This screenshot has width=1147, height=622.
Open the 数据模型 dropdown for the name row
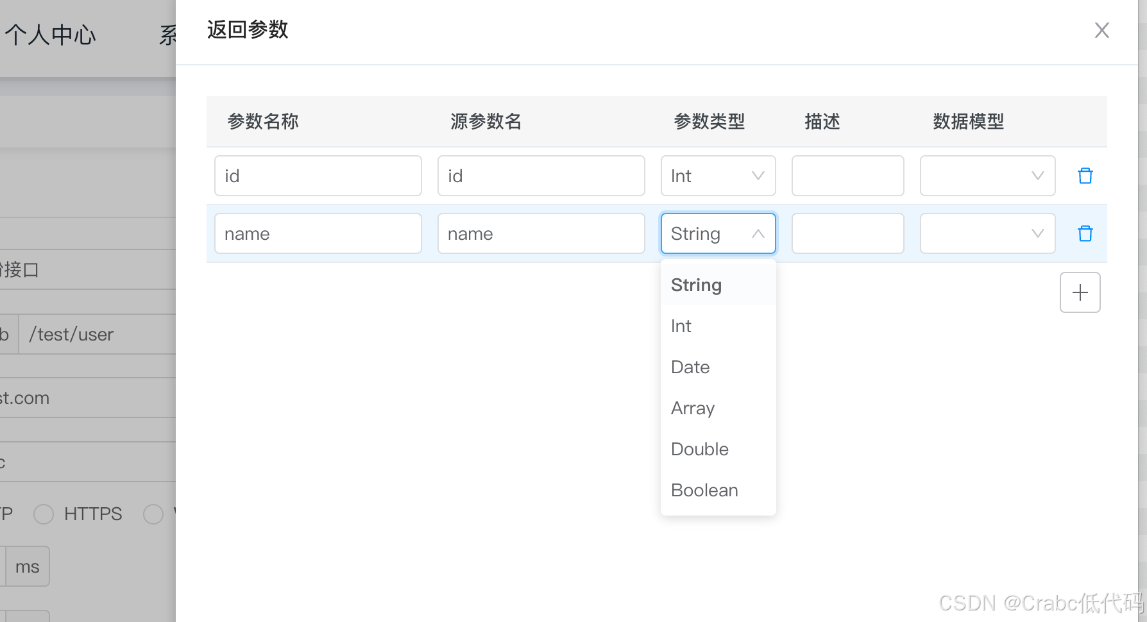(x=987, y=233)
